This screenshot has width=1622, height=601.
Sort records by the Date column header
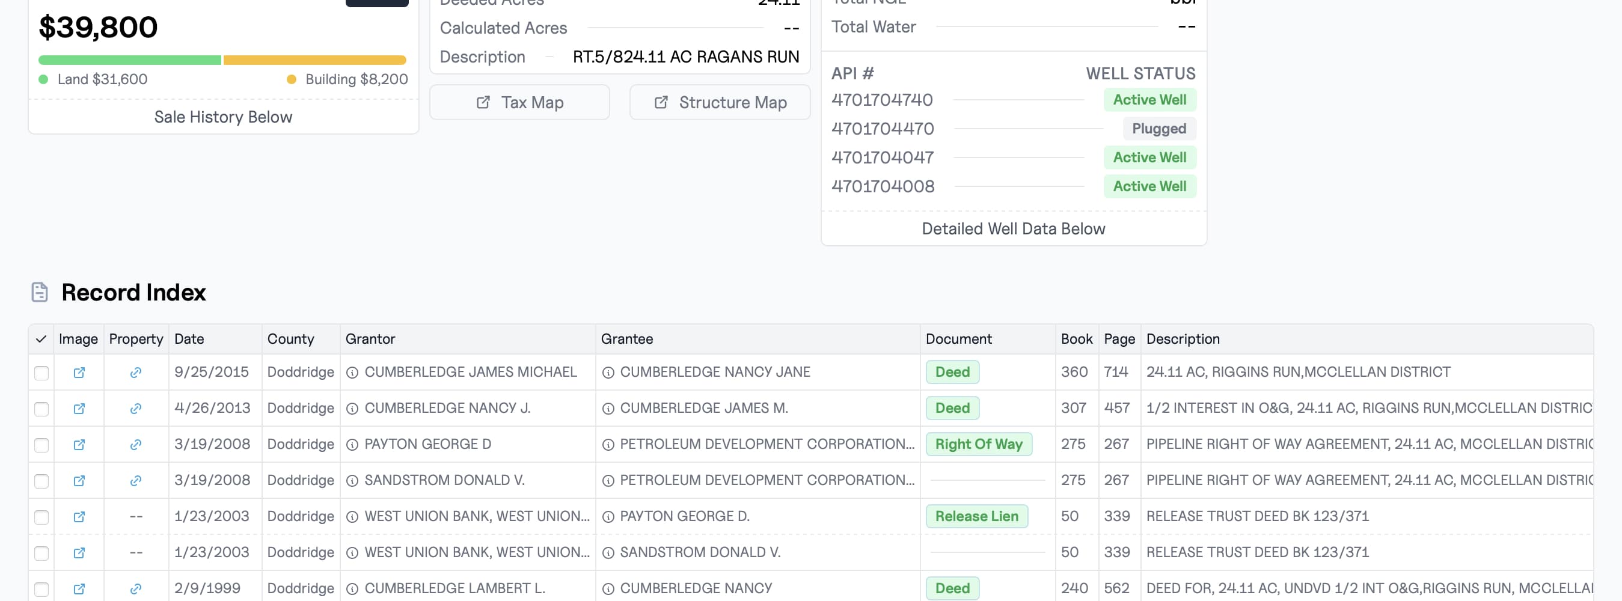point(189,339)
